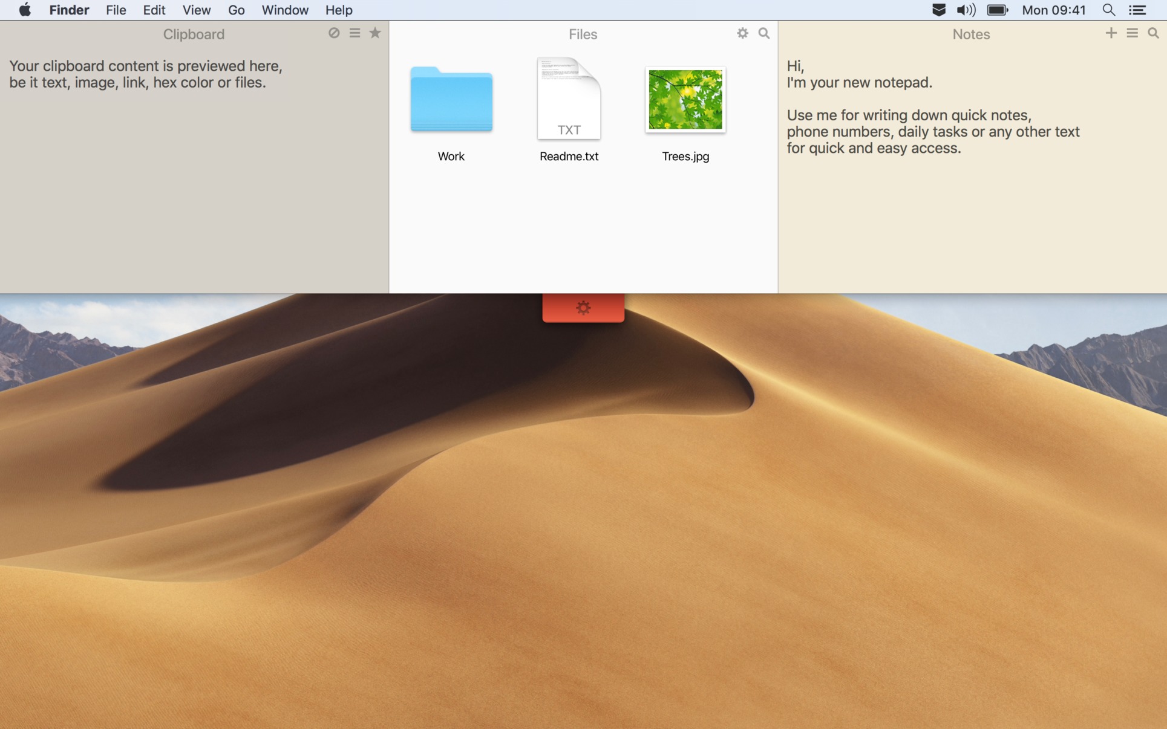This screenshot has width=1167, height=729.
Task: Open Notification Center from the menu bar
Action: 1139,10
